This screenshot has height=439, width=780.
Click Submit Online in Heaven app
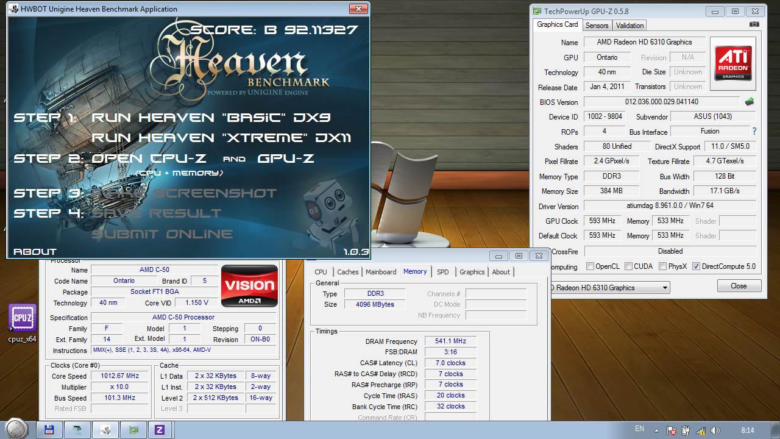(162, 234)
